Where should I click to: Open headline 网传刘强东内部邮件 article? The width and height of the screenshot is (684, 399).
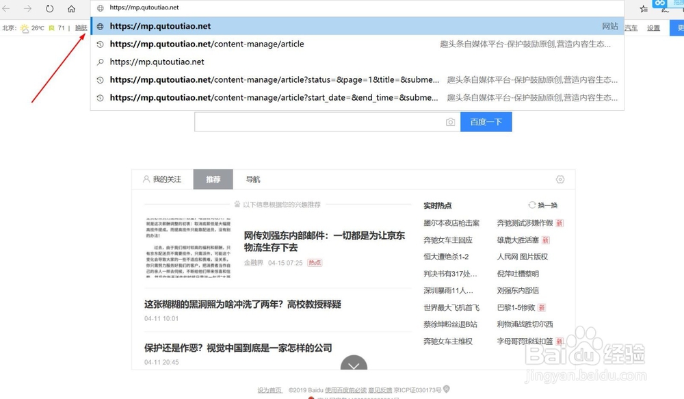[x=324, y=242]
